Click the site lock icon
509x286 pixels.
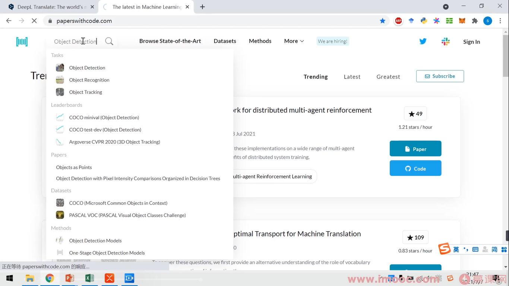[50, 21]
